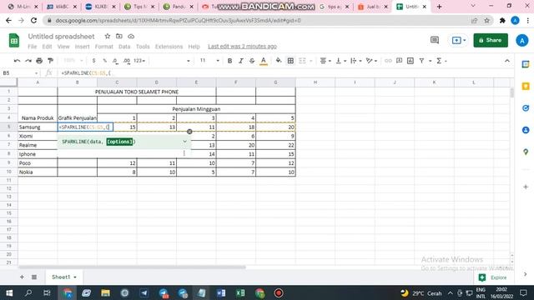Select the Sheet1 tab
The height and width of the screenshot is (300, 534).
tap(64, 277)
